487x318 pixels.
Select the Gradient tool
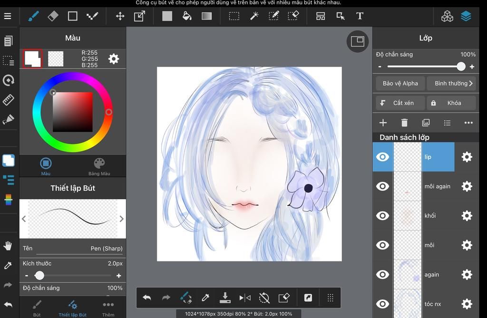[206, 16]
